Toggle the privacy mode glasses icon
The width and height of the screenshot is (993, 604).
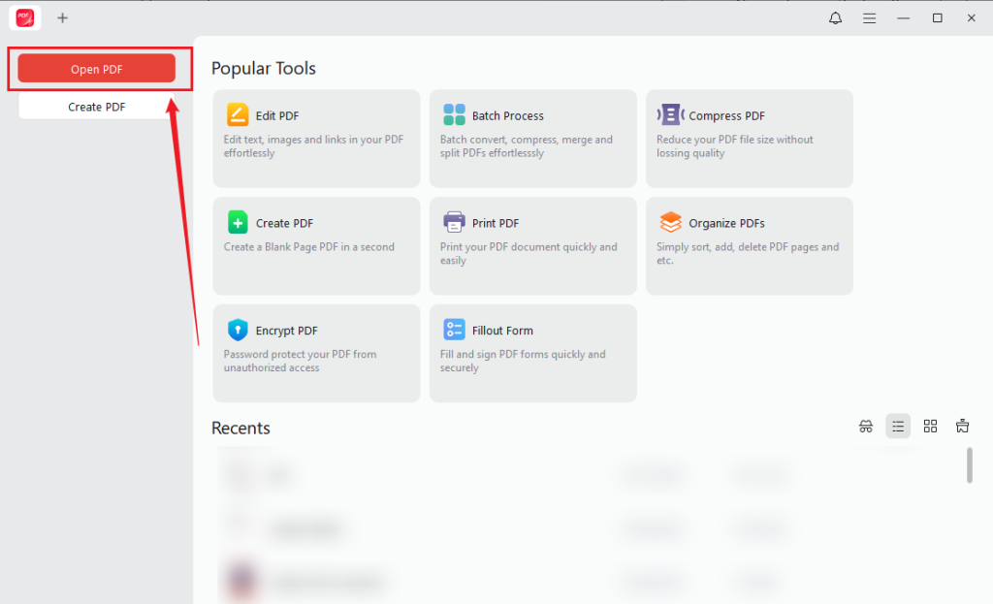coord(866,426)
